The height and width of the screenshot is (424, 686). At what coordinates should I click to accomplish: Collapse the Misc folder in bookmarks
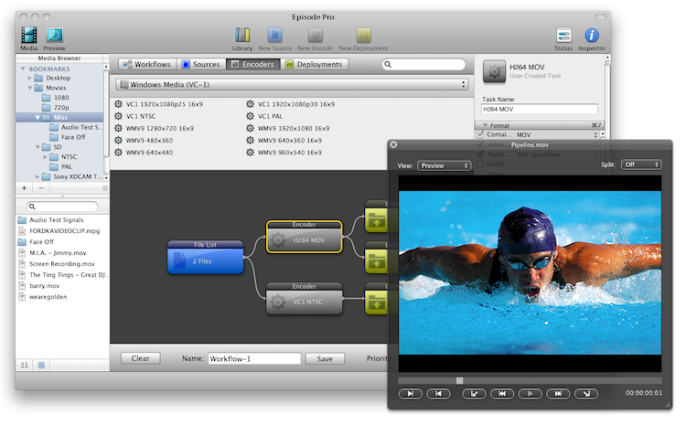(x=38, y=118)
